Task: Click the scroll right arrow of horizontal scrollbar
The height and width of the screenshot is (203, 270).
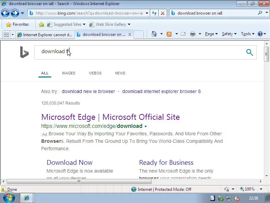Action: (261, 181)
